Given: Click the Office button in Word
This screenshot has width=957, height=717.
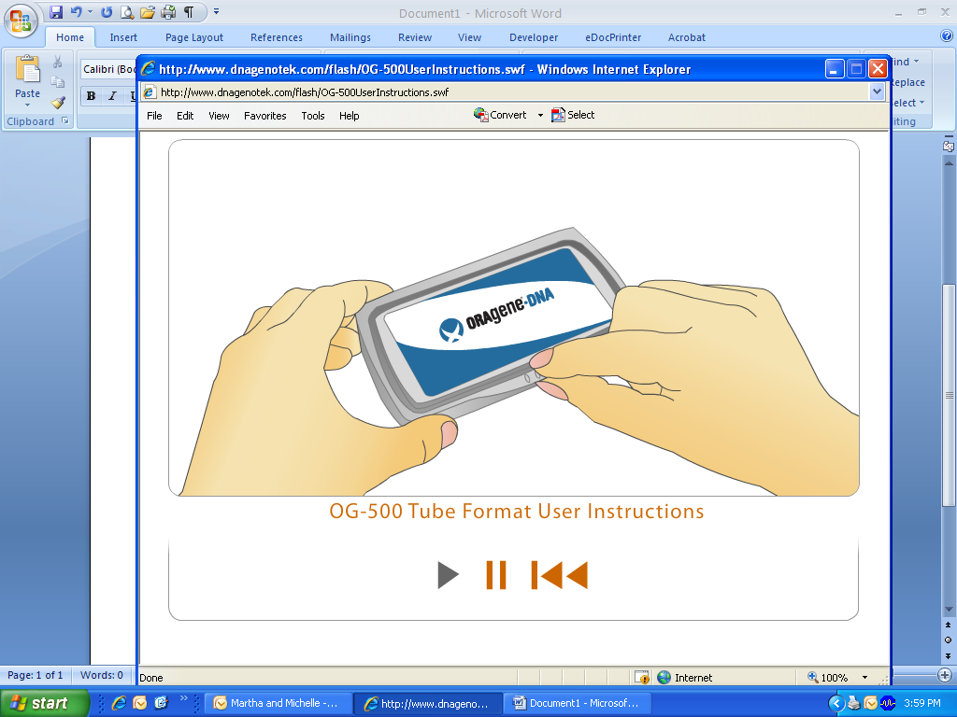Looking at the screenshot, I should click(x=21, y=21).
